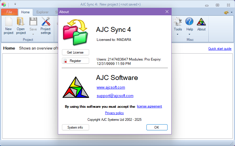Expand the Help dropdown arrow
Image resolution: width=235 pixels, height=146 pixels.
(190, 34)
